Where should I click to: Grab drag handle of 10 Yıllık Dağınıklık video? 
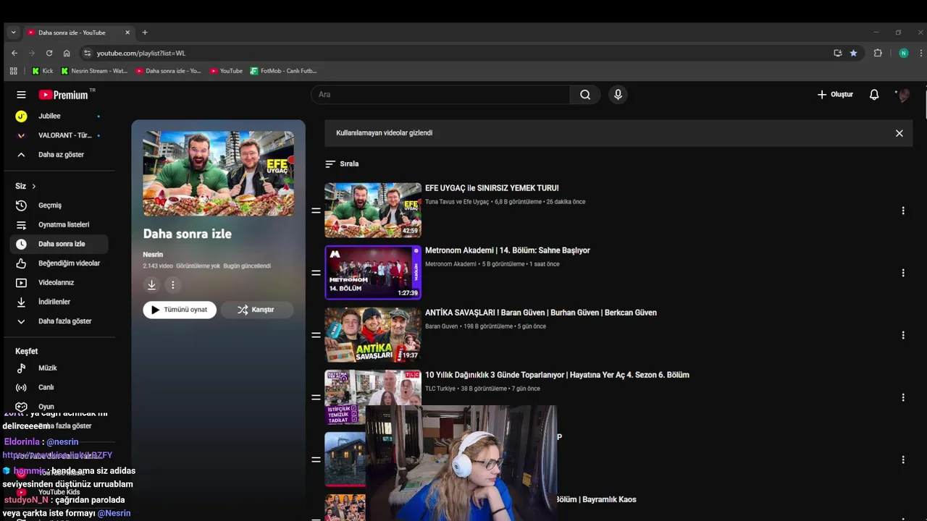316,397
